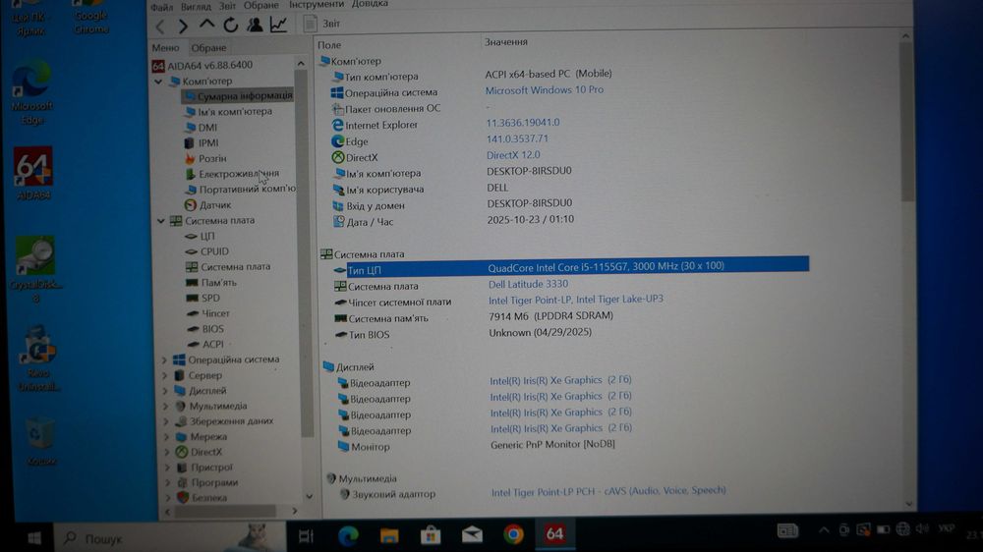Image resolution: width=983 pixels, height=552 pixels.
Task: Open the Файл menu
Action: point(162,7)
